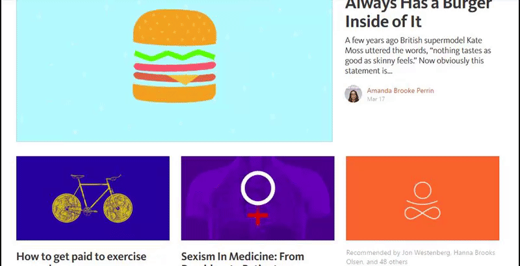Image resolution: width=520 pixels, height=266 pixels.
Task: Visit the Amanda Brooke Perrin author name link
Action: (400, 90)
